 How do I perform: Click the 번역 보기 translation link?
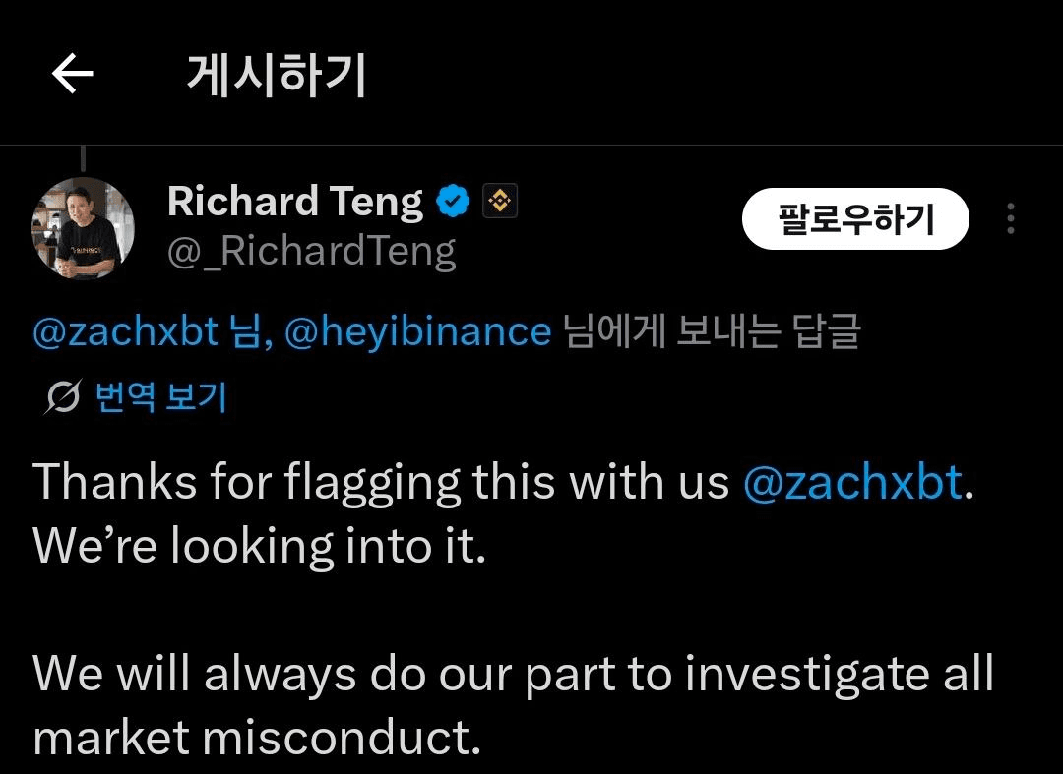160,397
